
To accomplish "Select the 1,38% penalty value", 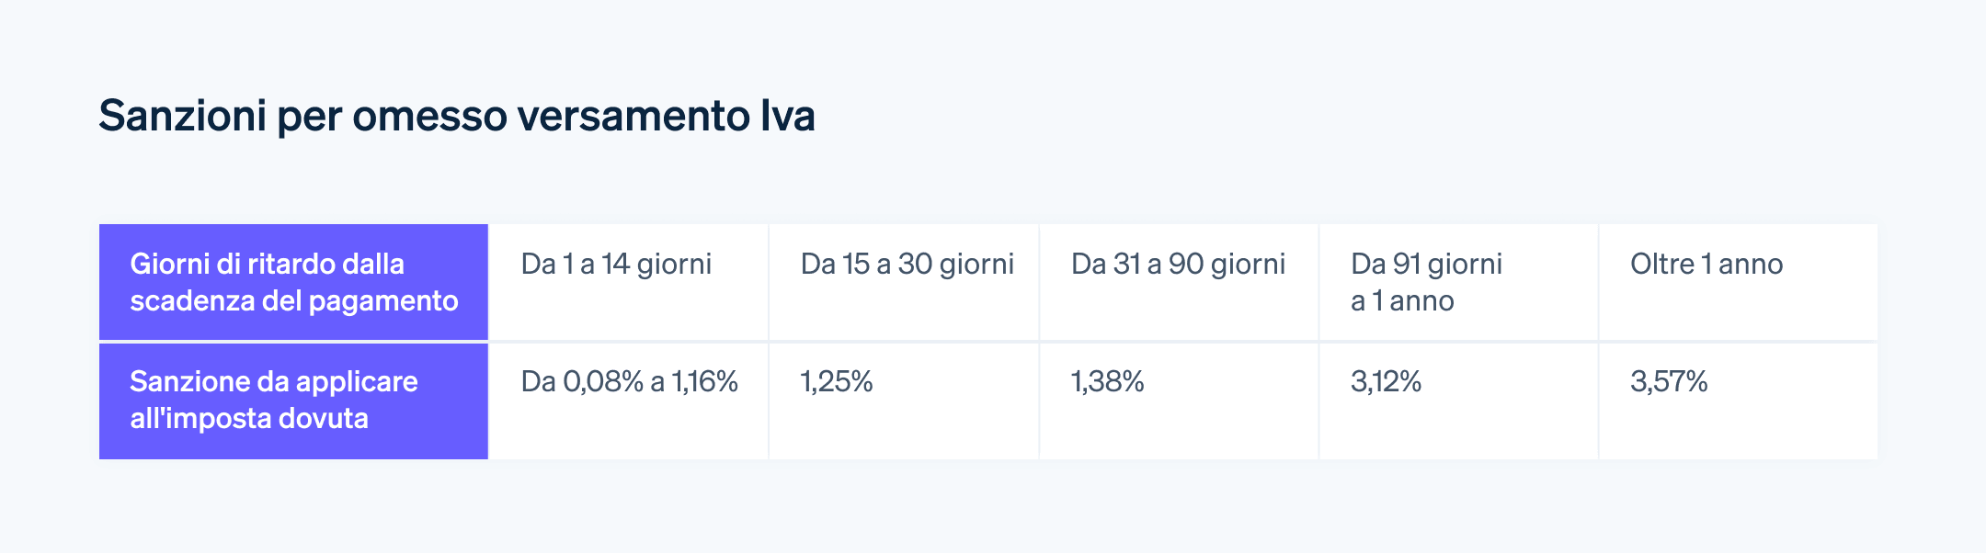I will pyautogui.click(x=1108, y=381).
